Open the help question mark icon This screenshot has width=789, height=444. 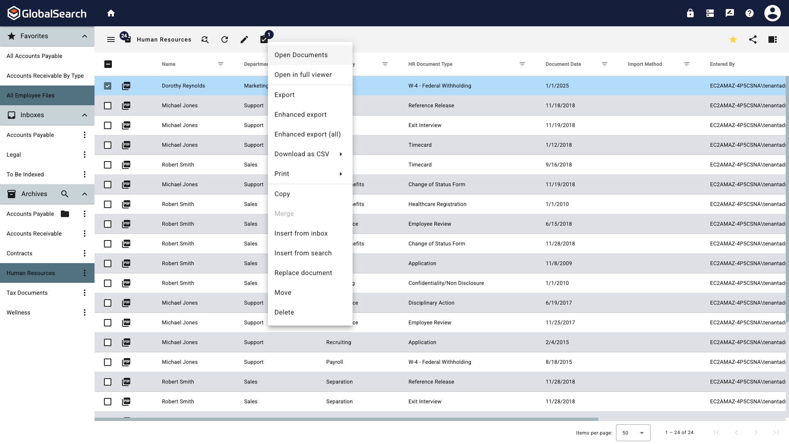pyautogui.click(x=750, y=13)
